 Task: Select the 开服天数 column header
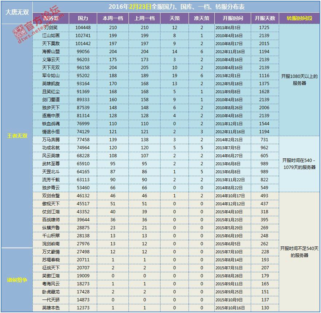click(265, 18)
